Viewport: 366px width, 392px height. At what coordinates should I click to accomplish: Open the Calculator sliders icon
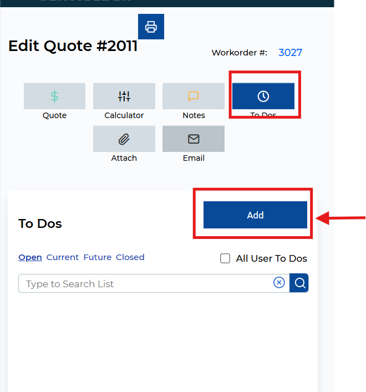(124, 96)
